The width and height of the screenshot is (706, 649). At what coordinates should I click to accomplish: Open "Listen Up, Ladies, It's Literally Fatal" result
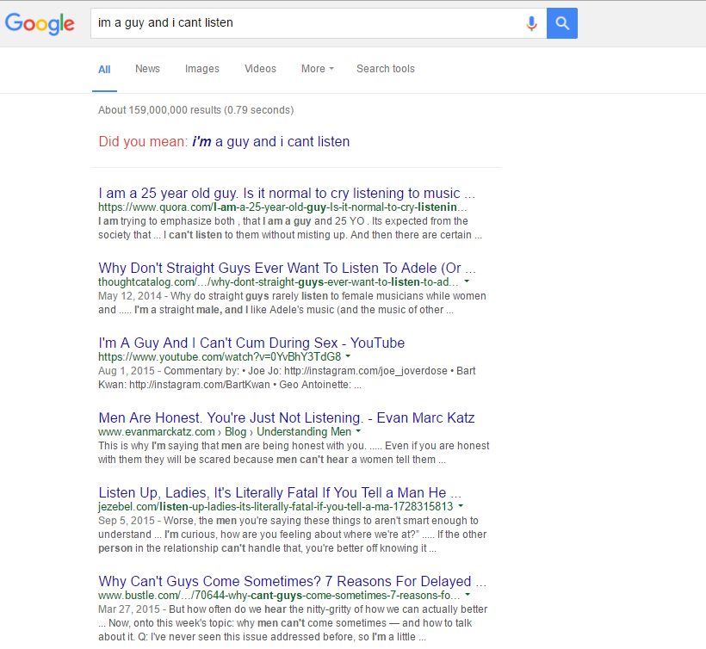(x=280, y=492)
